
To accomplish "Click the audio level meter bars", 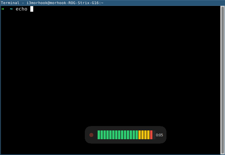I will [126, 135].
